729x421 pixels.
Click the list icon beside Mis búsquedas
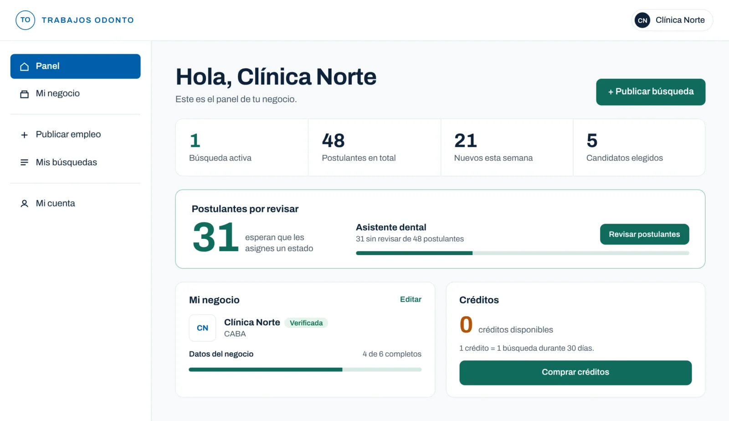coord(25,162)
